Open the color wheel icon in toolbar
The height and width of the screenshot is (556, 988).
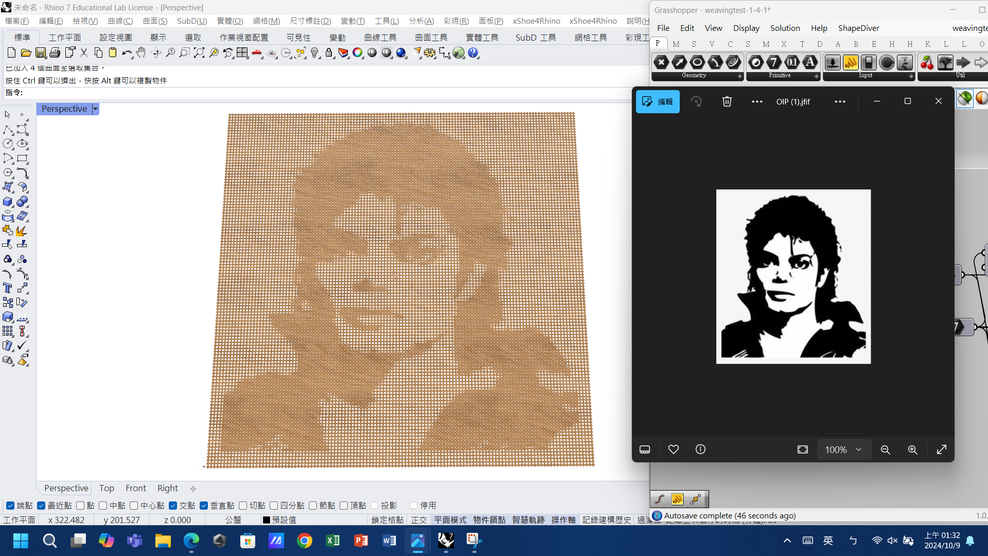coord(358,53)
